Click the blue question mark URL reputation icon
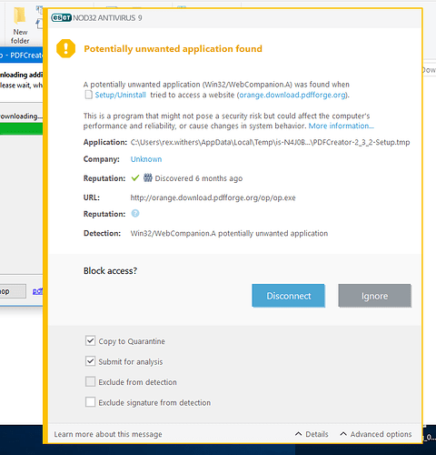Image resolution: width=436 pixels, height=455 pixels. click(135, 214)
